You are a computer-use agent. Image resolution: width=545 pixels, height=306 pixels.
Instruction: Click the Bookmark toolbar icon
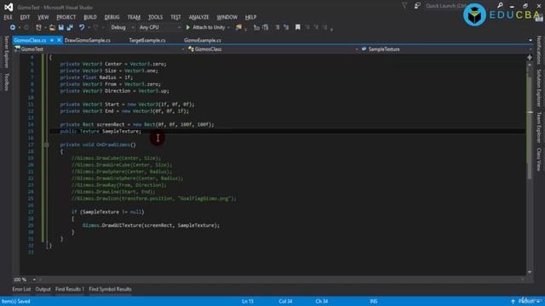click(x=297, y=27)
